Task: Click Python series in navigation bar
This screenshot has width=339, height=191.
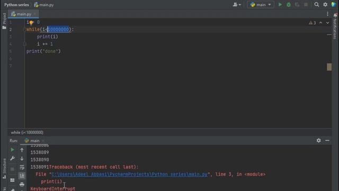Action: tap(16, 5)
